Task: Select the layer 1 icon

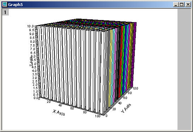Action: 5,12
